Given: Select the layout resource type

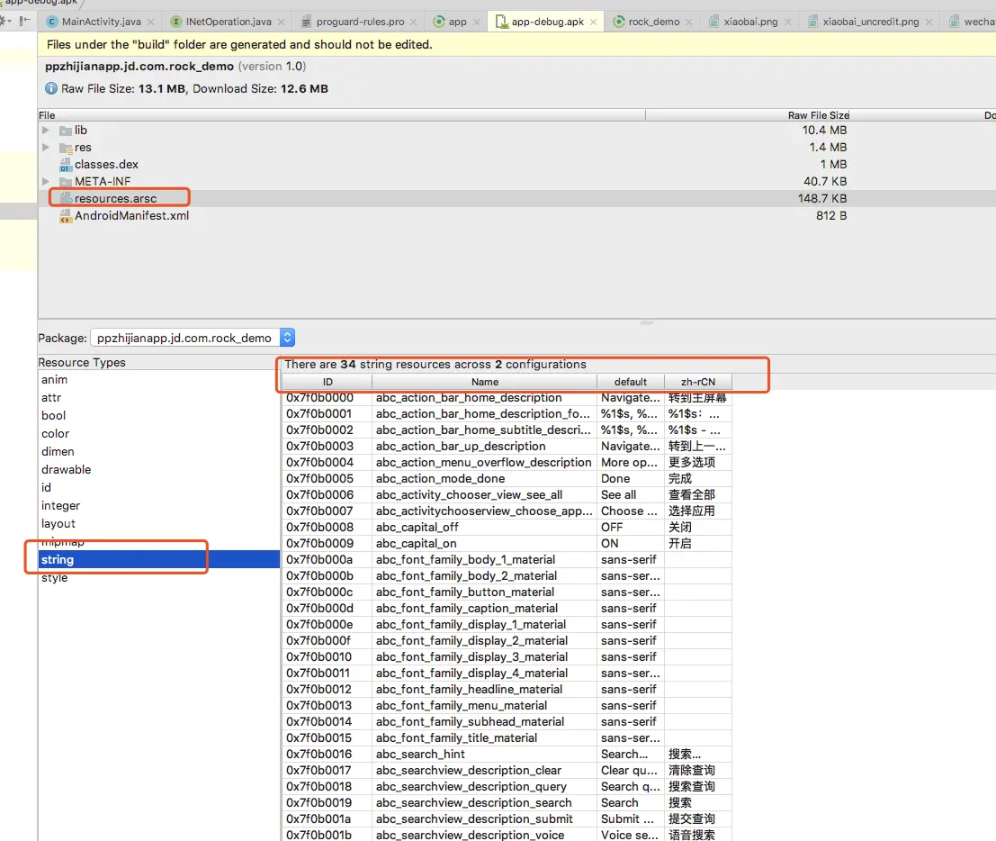Looking at the screenshot, I should point(158,523).
